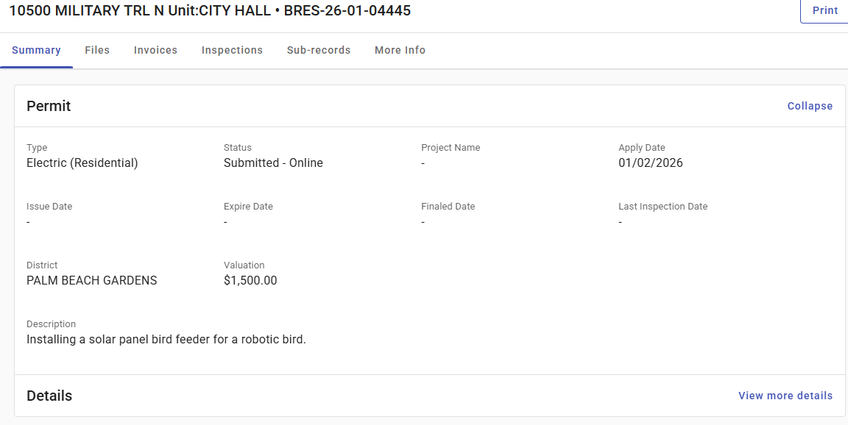Click the $1,500.00 valuation amount
The width and height of the screenshot is (848, 425).
pos(250,281)
